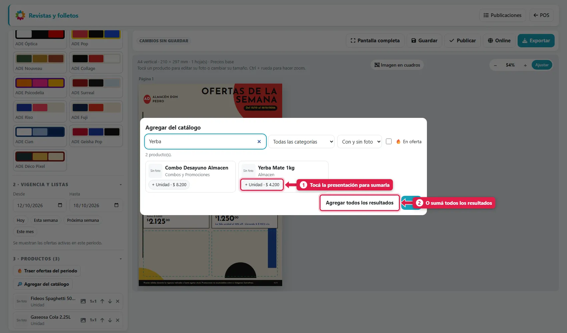Click Traer ofertas del período
567x333 pixels.
click(x=47, y=271)
